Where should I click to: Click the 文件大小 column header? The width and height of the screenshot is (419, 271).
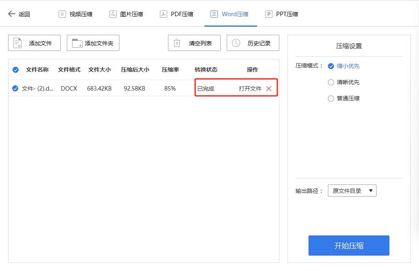100,70
